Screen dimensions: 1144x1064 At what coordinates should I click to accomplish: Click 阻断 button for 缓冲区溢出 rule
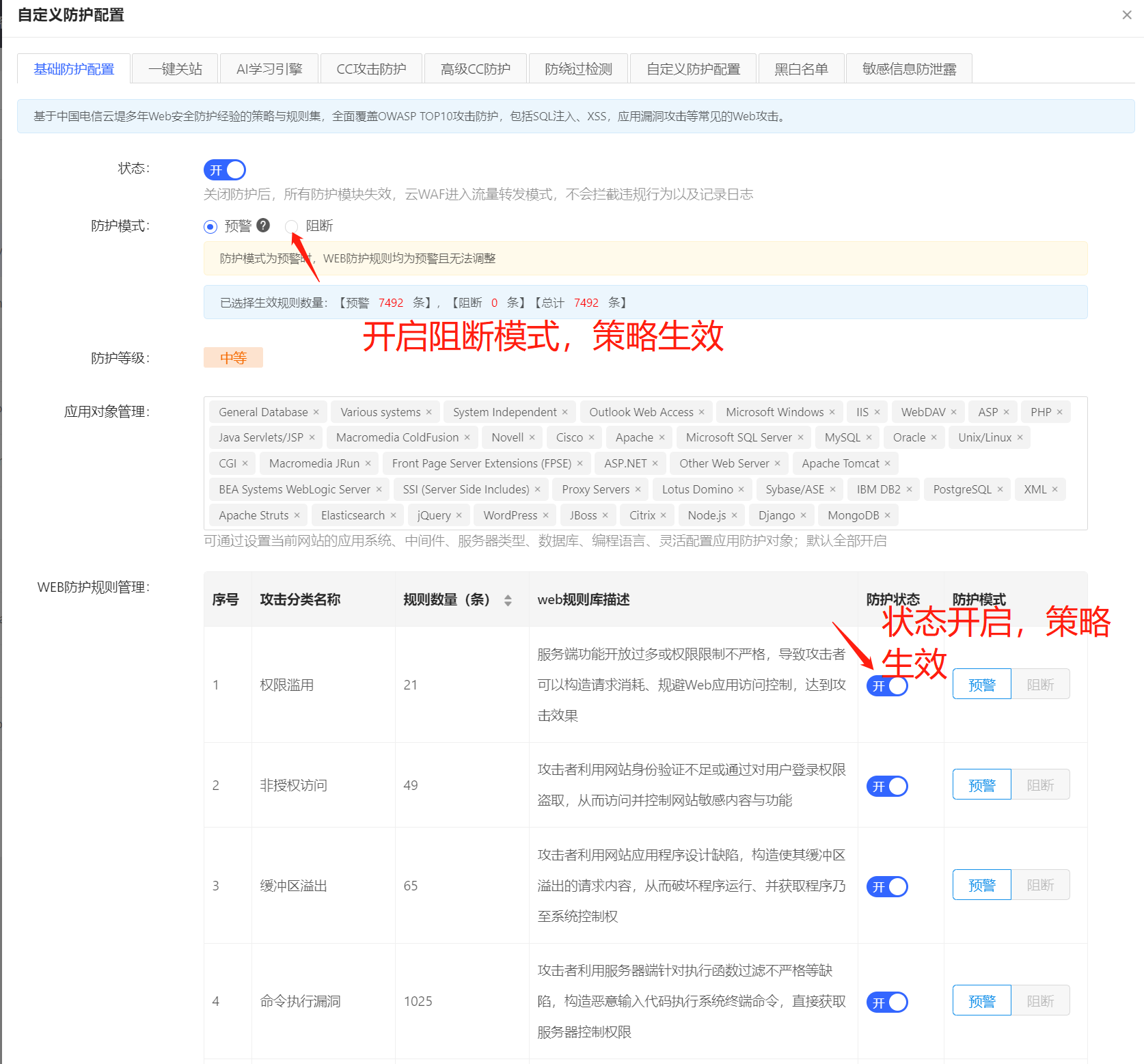point(1039,886)
